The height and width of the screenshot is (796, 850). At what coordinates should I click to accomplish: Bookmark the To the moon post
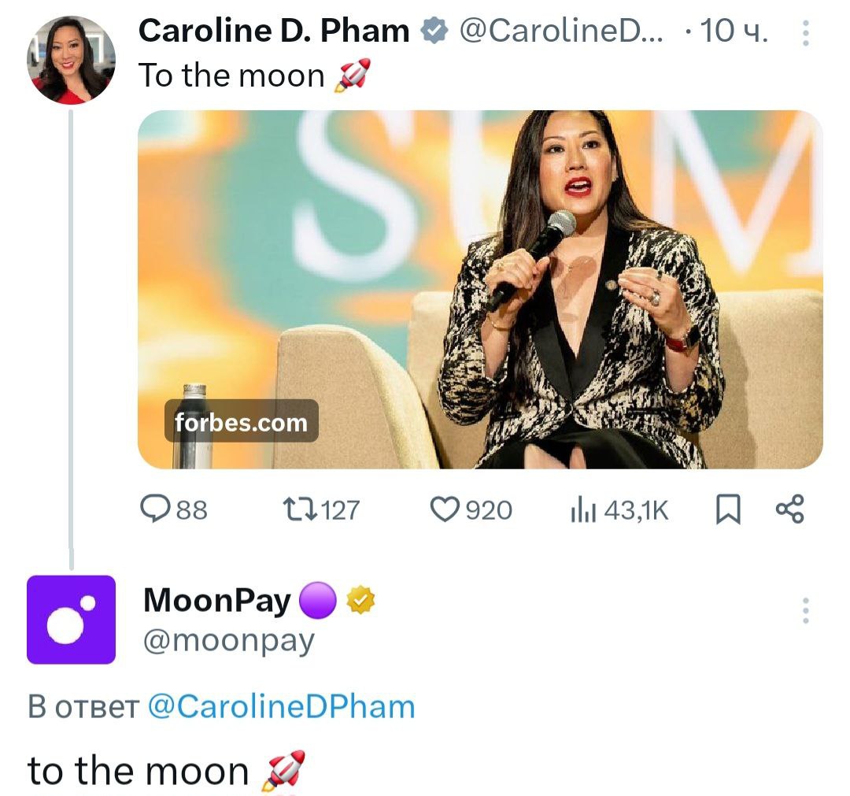[x=728, y=510]
